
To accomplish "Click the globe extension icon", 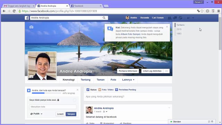I will click(x=207, y=11).
